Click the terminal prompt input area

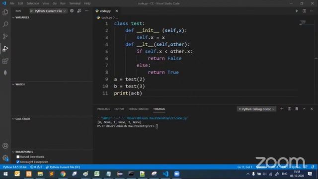pyautogui.click(x=157, y=126)
